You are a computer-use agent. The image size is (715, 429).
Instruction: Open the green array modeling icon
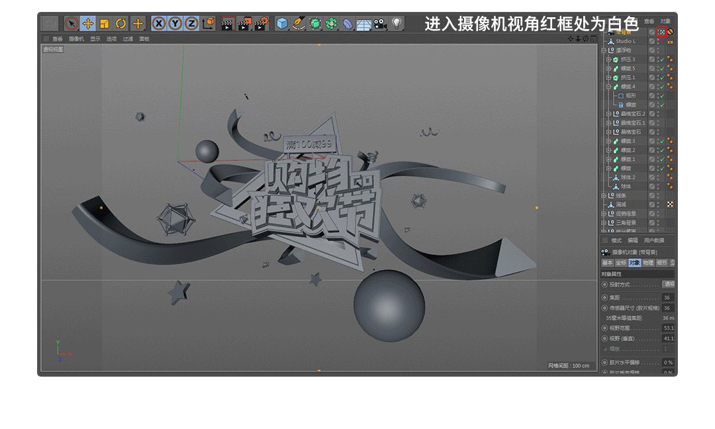coord(331,23)
